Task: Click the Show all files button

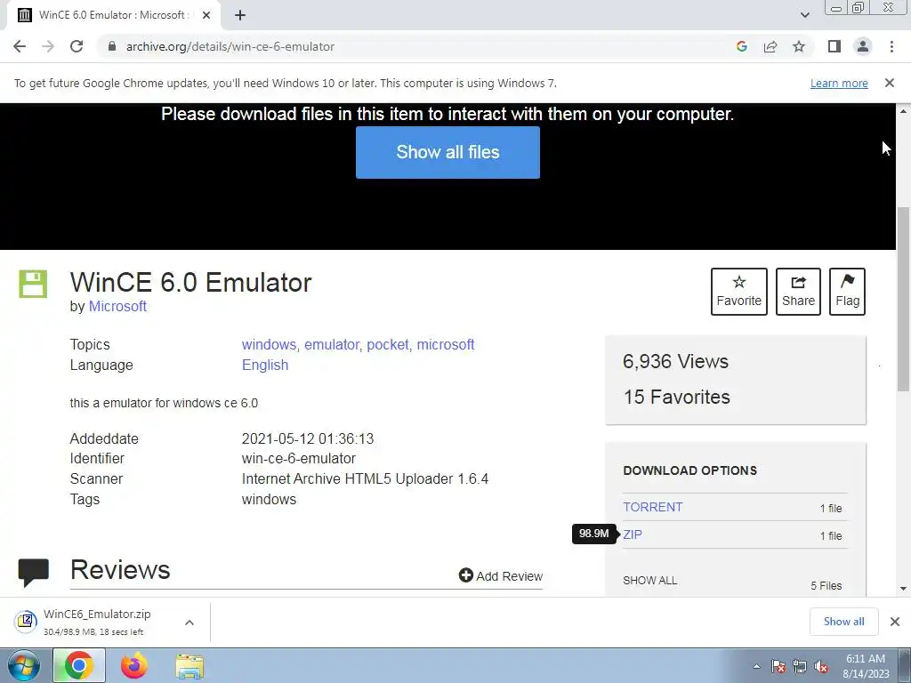Action: (x=447, y=152)
